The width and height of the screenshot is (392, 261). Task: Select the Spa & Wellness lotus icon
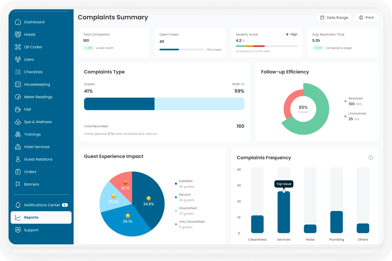[x=18, y=122]
